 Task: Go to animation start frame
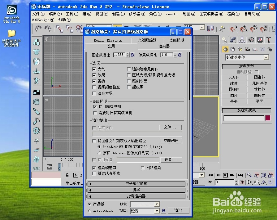210,175
